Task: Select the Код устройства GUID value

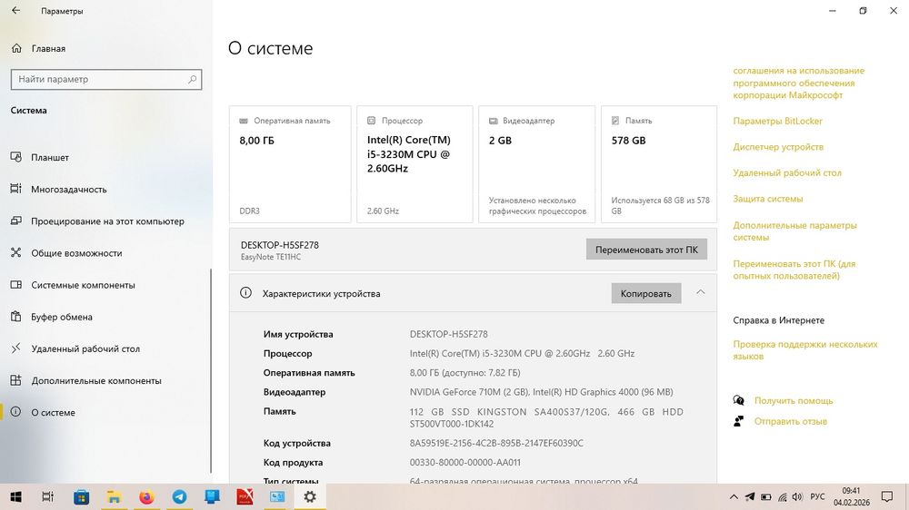Action: pyautogui.click(x=496, y=443)
